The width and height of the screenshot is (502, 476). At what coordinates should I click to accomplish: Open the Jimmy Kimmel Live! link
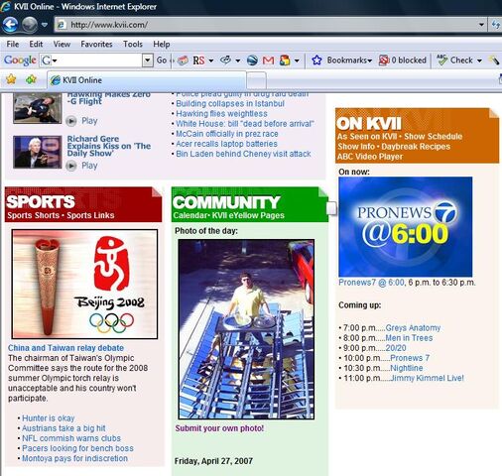pyautogui.click(x=428, y=378)
